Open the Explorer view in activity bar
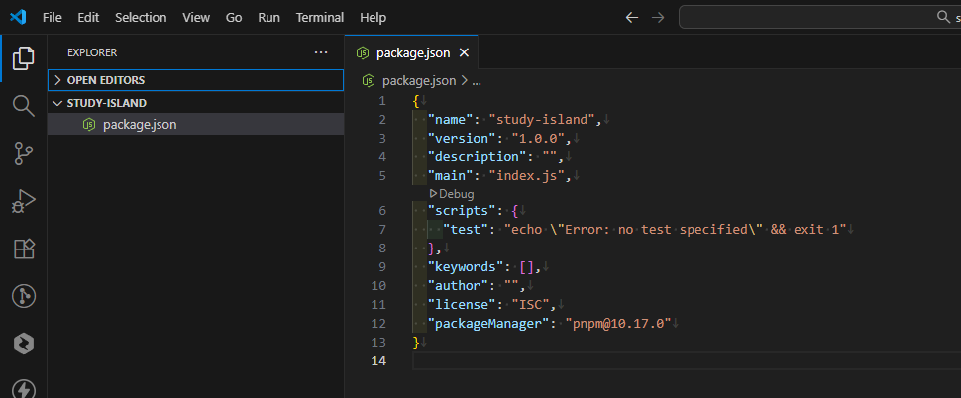This screenshot has height=398, width=961. point(23,59)
